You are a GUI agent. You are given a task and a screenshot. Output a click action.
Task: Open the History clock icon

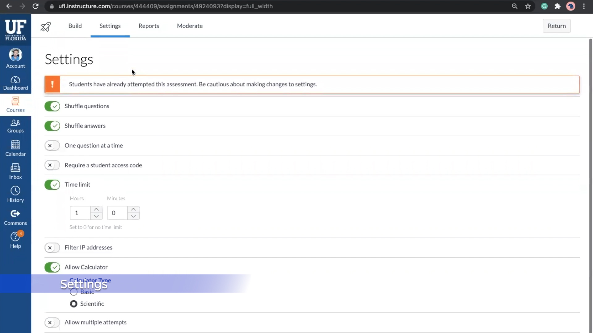coord(15,191)
